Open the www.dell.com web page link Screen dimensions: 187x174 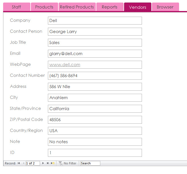click(x=65, y=65)
